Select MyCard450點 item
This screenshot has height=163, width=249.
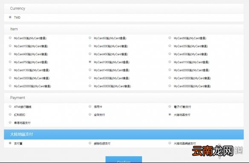pyautogui.click(x=90, y=54)
